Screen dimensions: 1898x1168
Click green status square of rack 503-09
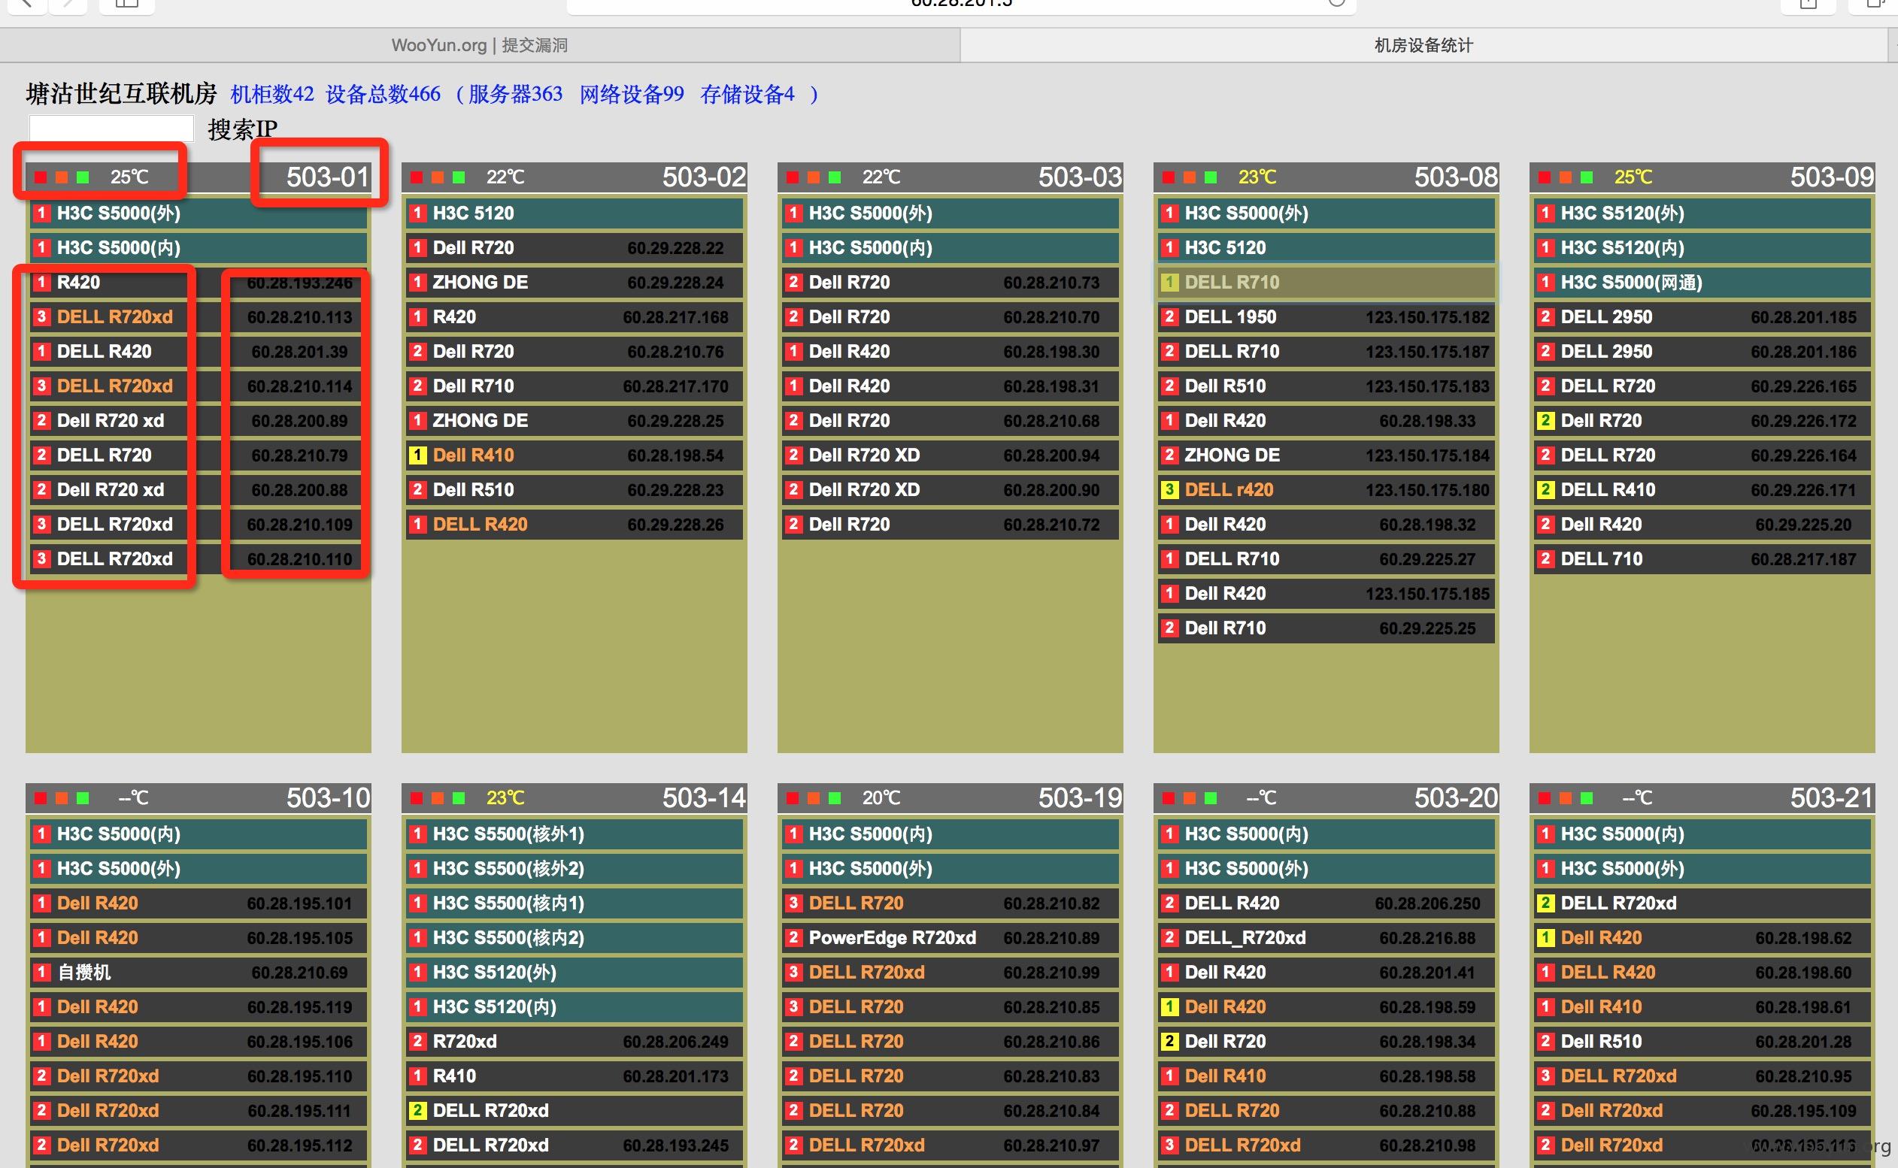pyautogui.click(x=1587, y=177)
